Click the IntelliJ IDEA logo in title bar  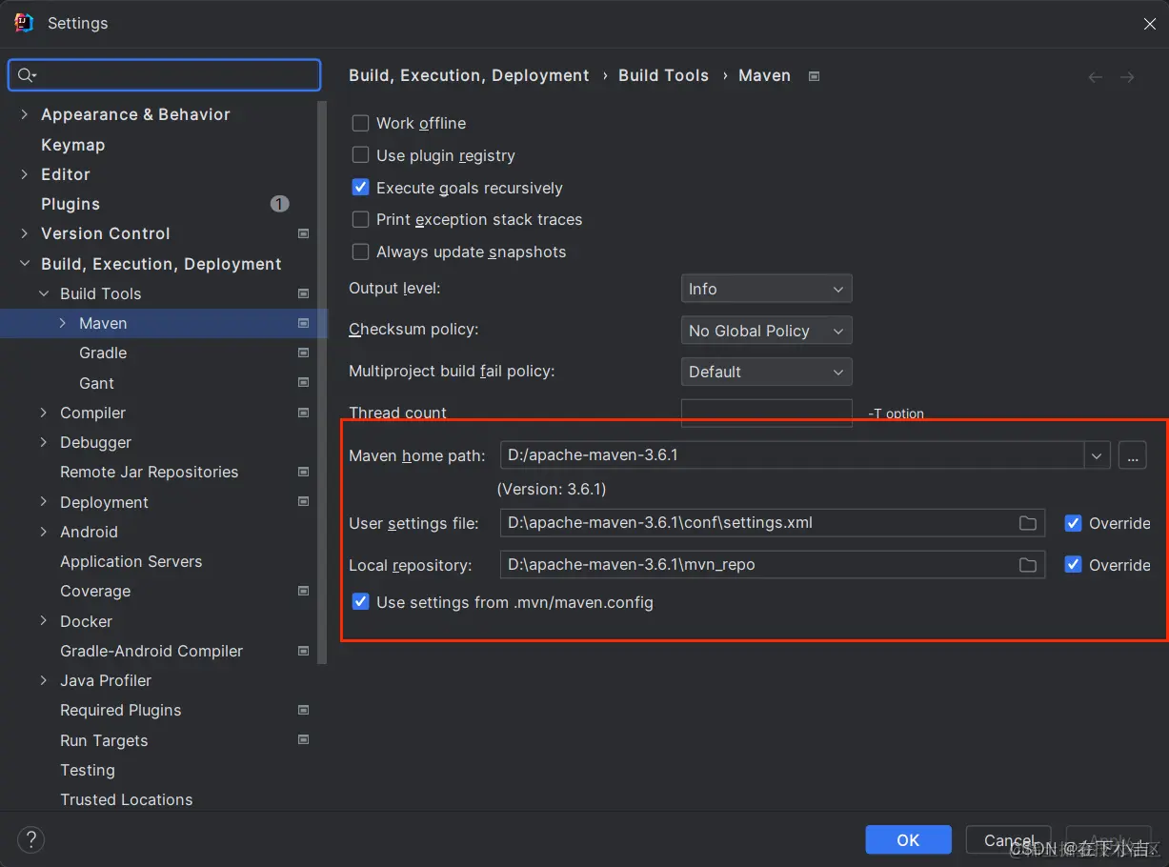click(24, 23)
